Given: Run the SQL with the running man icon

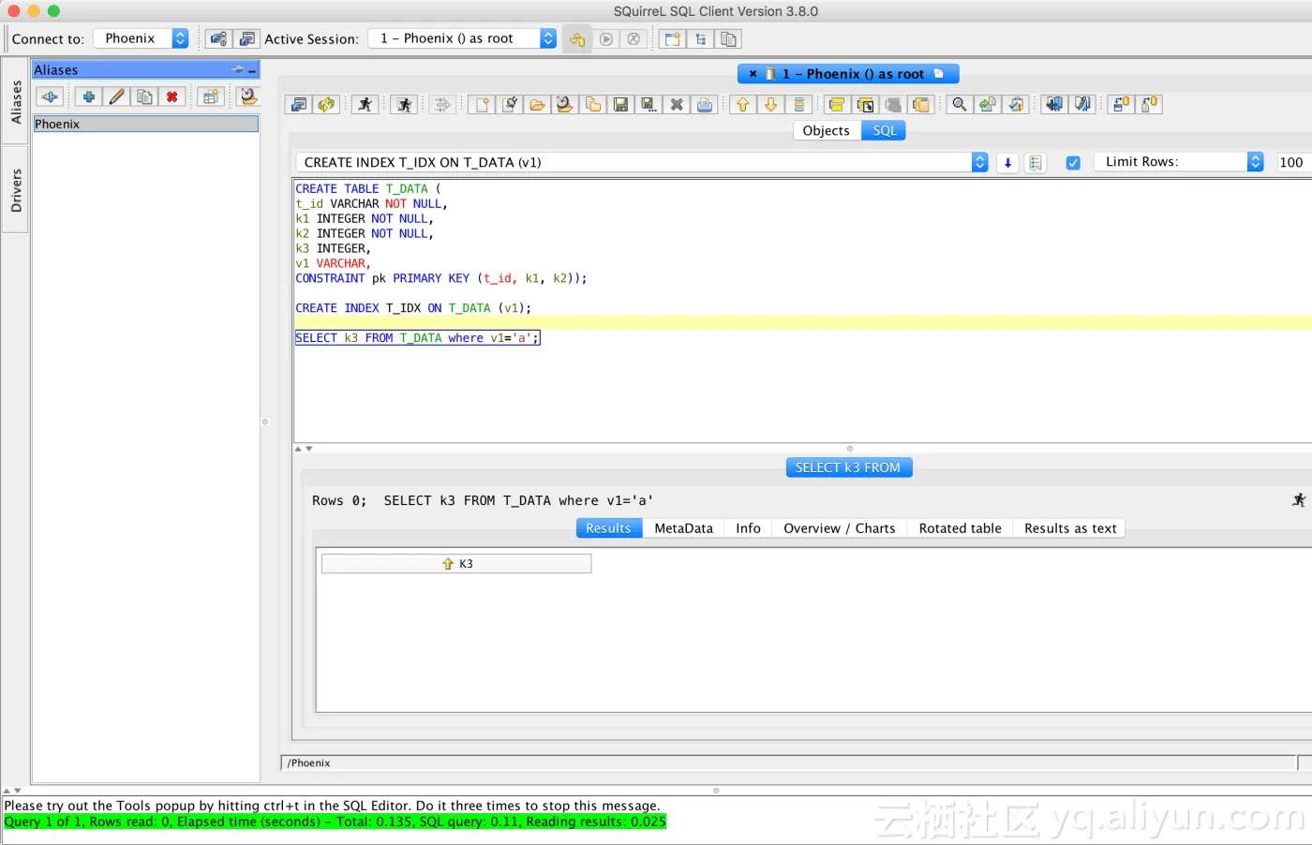Looking at the screenshot, I should point(365,104).
